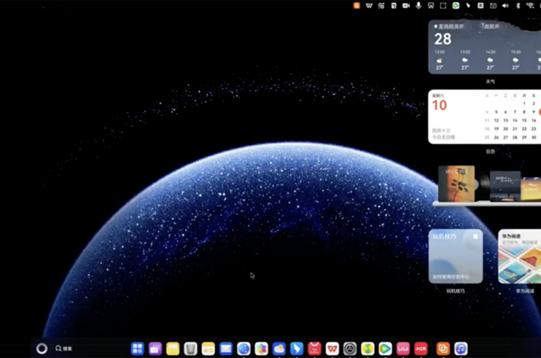Image resolution: width=541 pixels, height=358 pixels.
Task: Click the green play icon in status bar
Action: pyautogui.click(x=456, y=6)
